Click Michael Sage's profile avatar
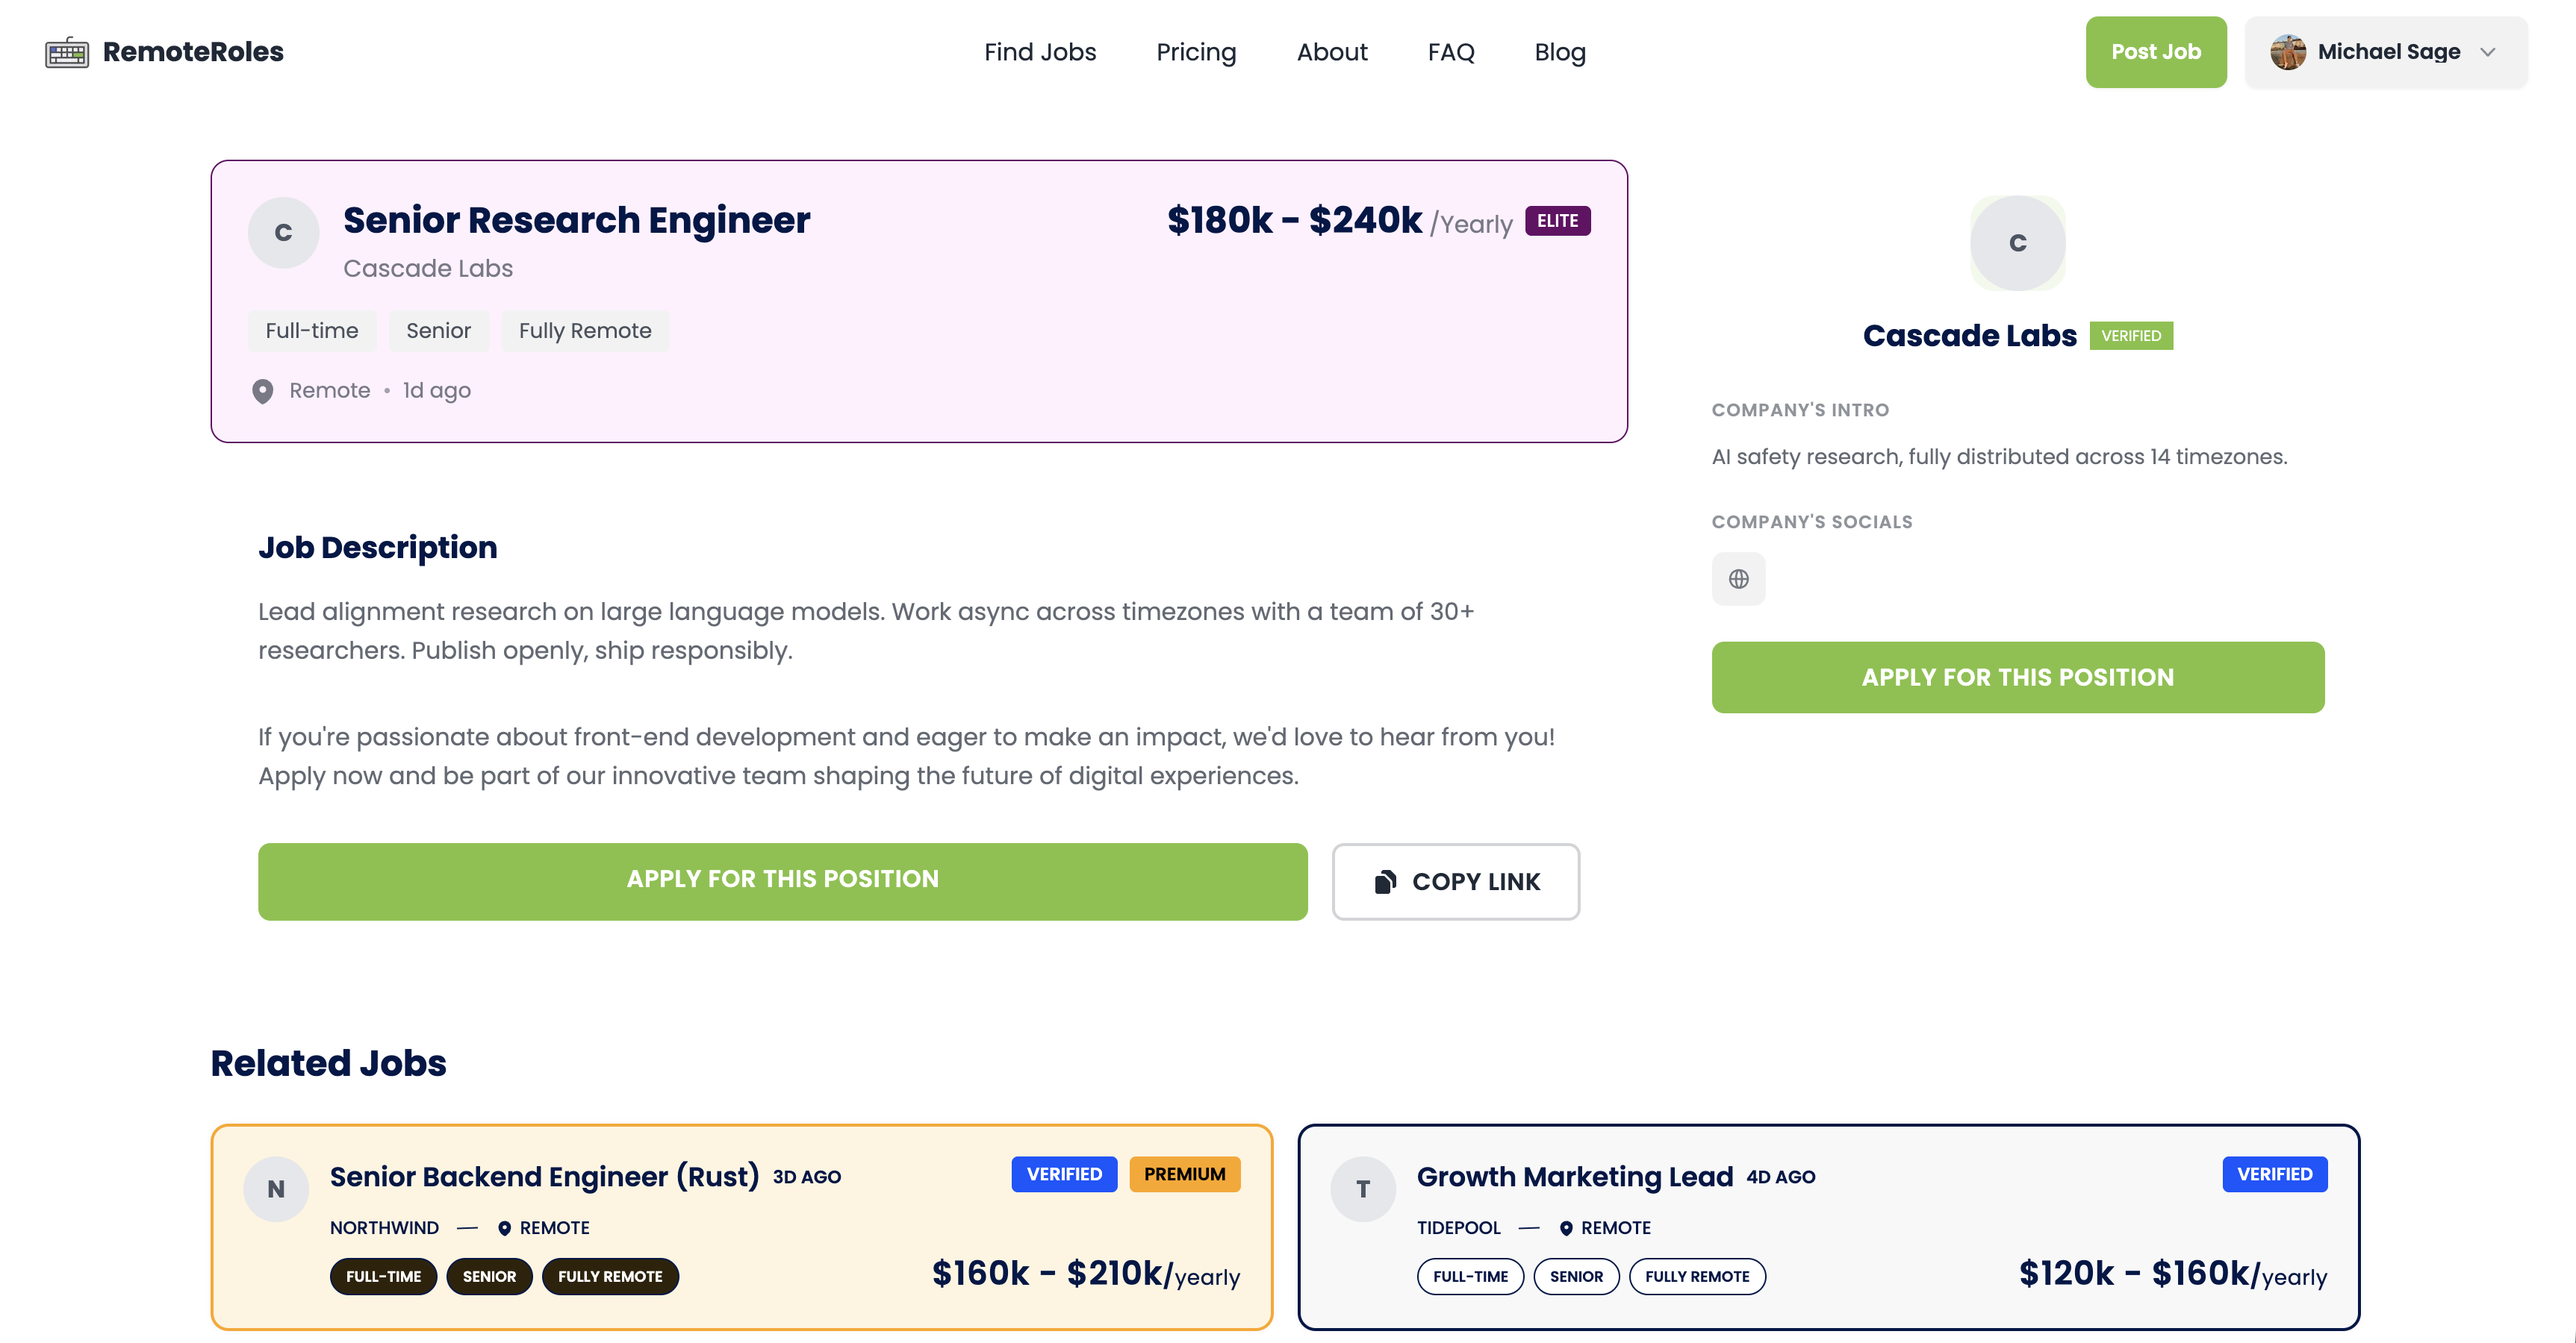The height and width of the screenshot is (1343, 2576). point(2287,52)
